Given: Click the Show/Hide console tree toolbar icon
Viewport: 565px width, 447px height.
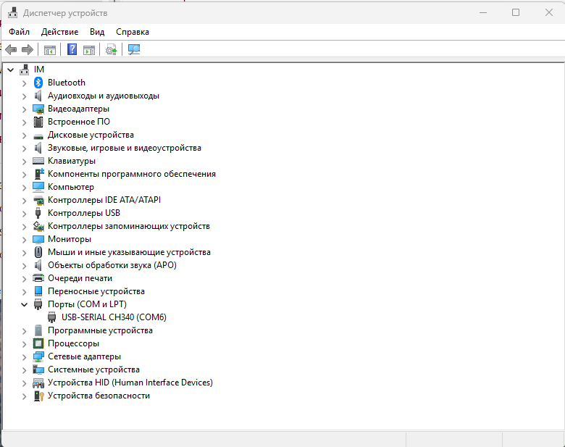Looking at the screenshot, I should tap(50, 49).
